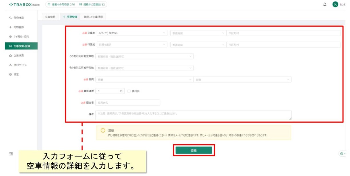Switch to the 登録した空車情報 tab
Image resolution: width=350 pixels, height=176 pixels.
coord(93,17)
